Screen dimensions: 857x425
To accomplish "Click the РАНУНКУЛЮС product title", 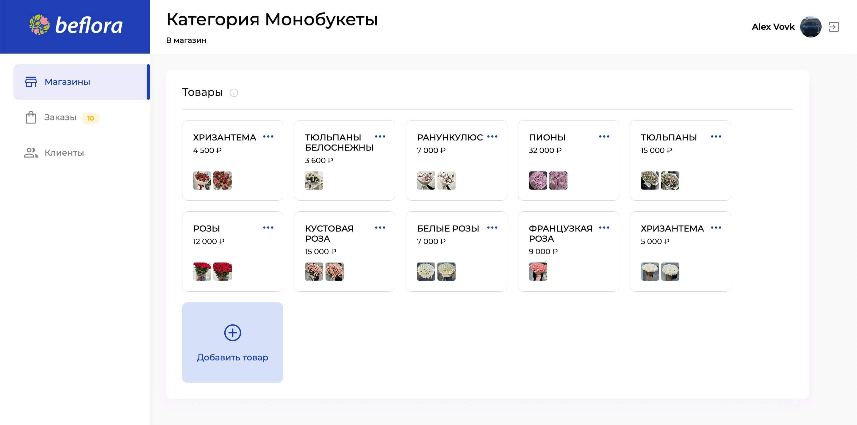I will pos(449,137).
